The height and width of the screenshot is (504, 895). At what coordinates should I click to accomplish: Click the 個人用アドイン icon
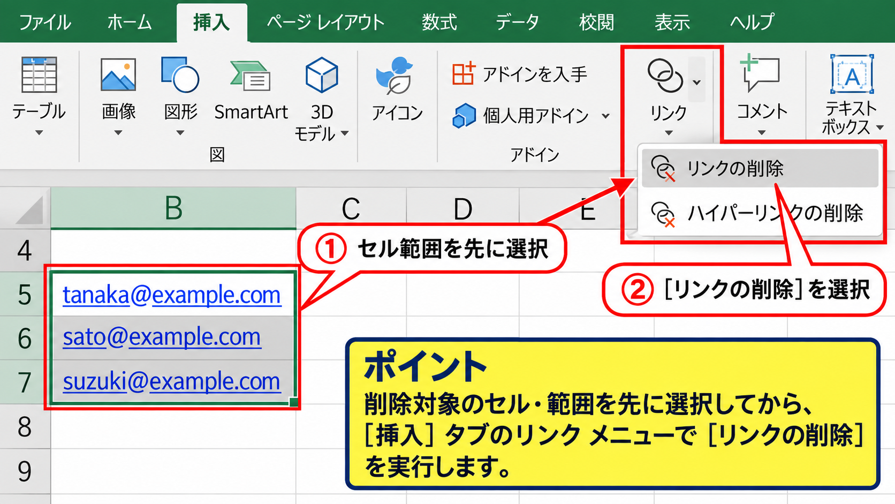(x=464, y=116)
